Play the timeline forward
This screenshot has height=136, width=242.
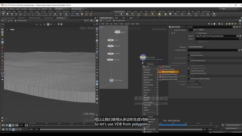(x=13, y=125)
